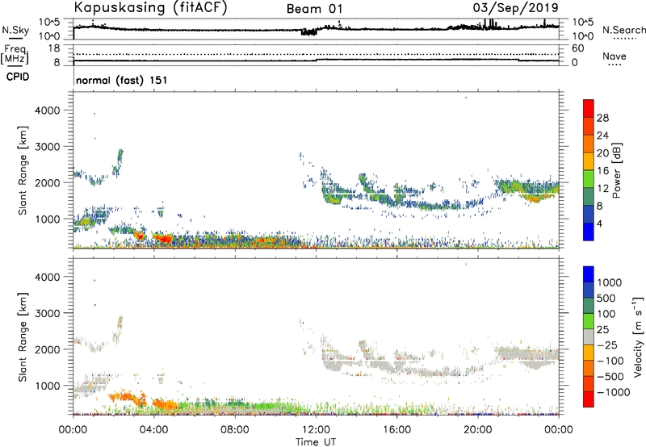Select the Freq. [MHz] axis label
Screen dimensions: 646x447
tap(15, 54)
